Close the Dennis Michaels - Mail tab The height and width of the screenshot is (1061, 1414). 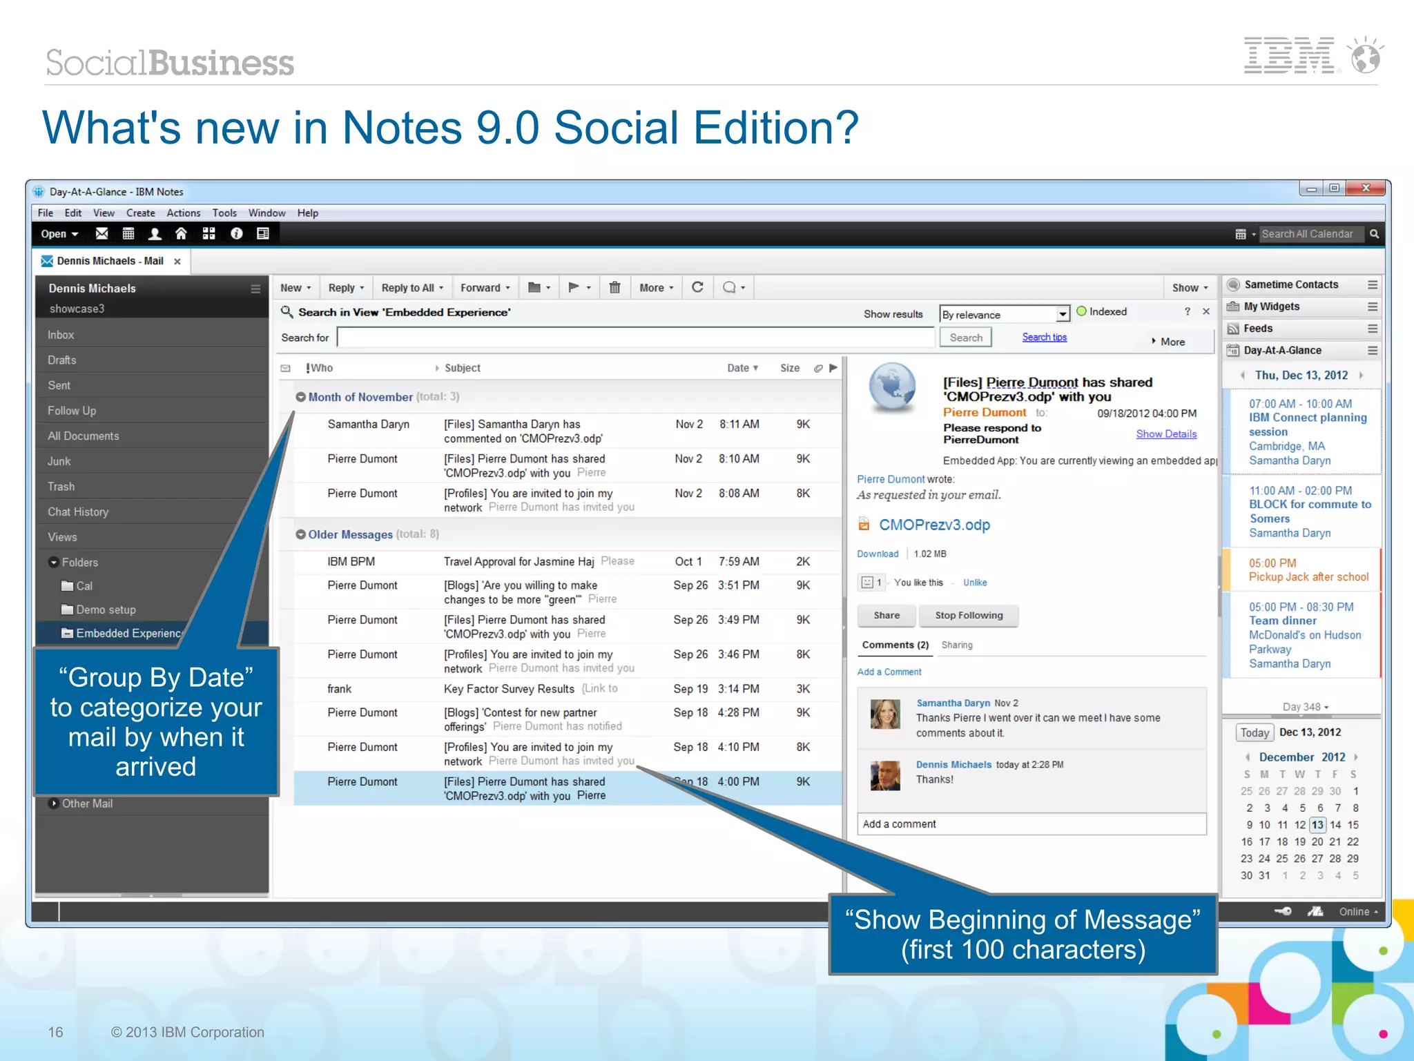coord(177,262)
